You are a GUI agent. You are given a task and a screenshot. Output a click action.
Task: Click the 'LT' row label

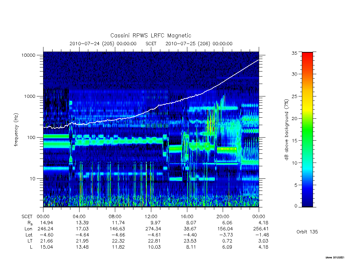[x=30, y=241]
